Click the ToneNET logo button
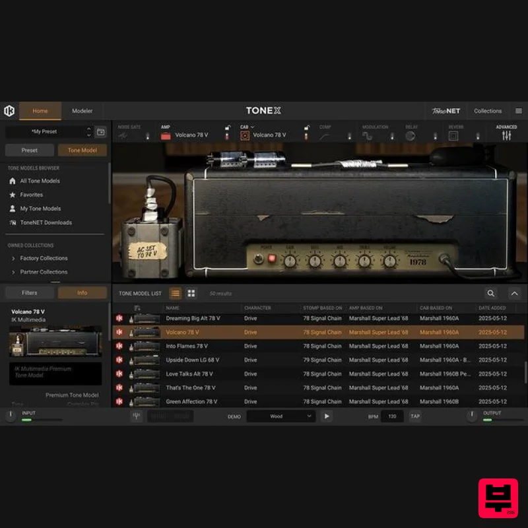Screen dimensions: 528x528 click(x=446, y=111)
